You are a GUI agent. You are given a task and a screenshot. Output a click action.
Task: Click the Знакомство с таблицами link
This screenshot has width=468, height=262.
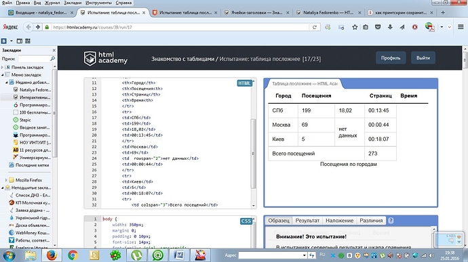click(182, 59)
